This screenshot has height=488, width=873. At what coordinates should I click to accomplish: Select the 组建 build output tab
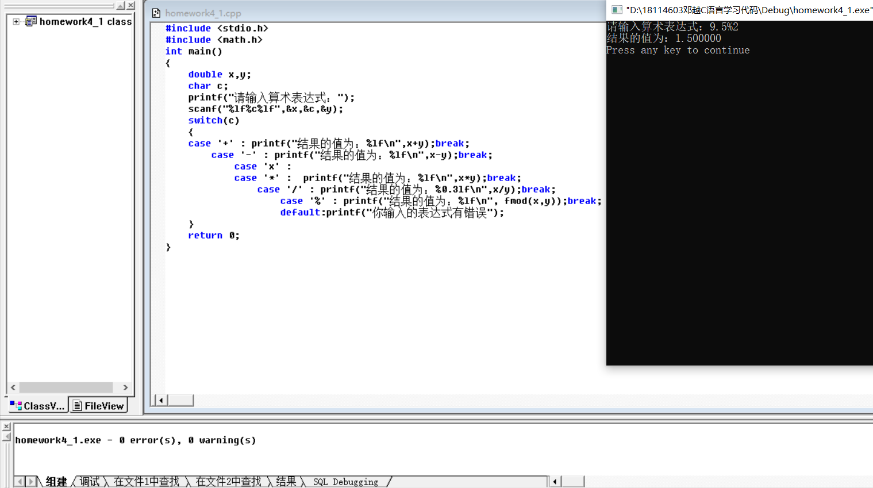click(x=55, y=482)
